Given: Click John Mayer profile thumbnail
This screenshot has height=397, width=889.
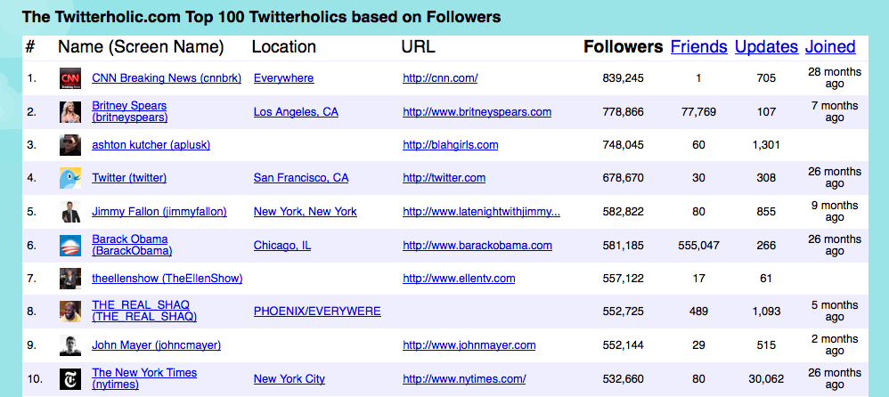Looking at the screenshot, I should (x=70, y=344).
